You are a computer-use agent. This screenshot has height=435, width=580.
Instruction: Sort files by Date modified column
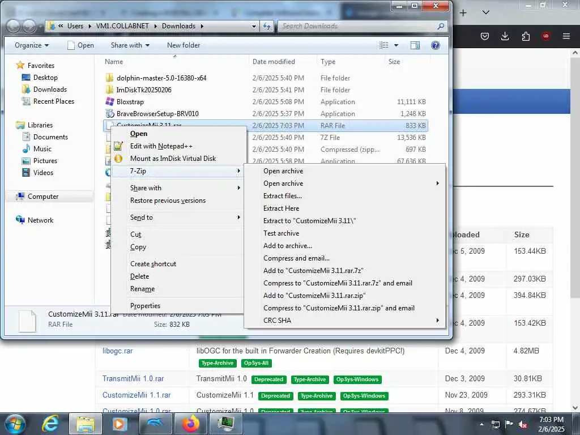(x=274, y=62)
